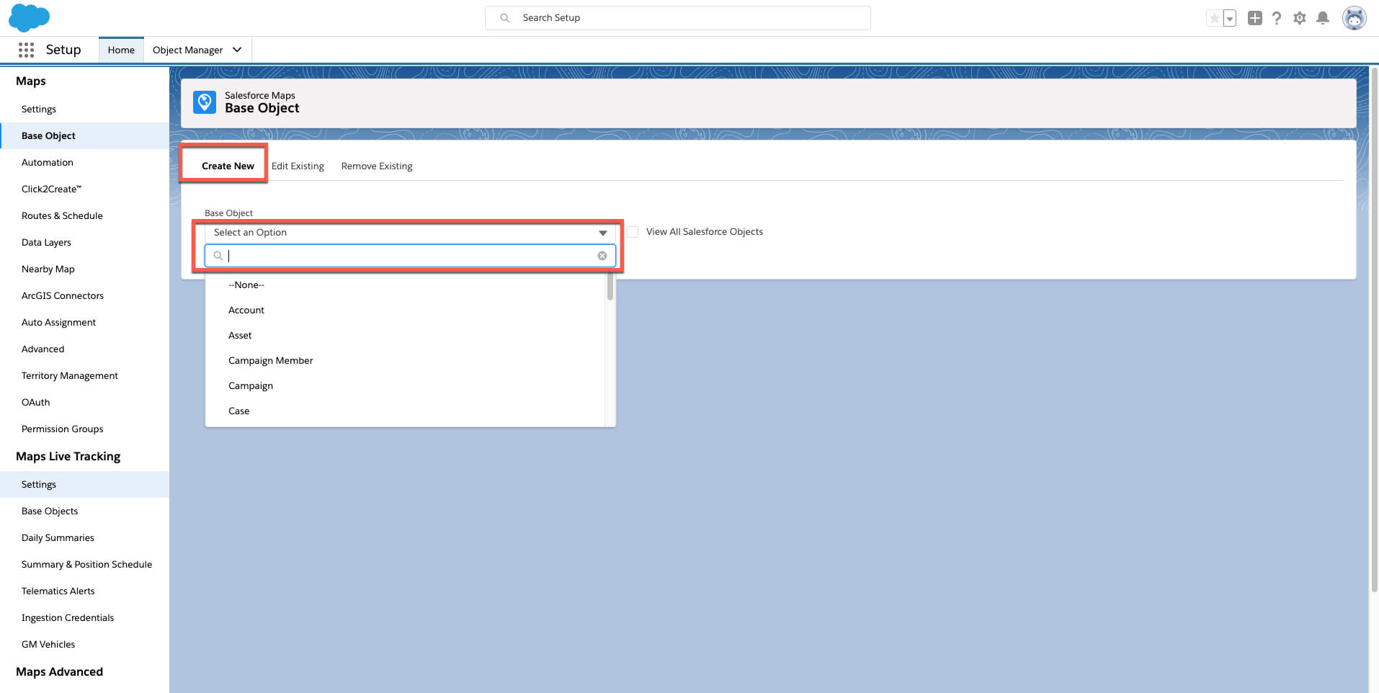The height and width of the screenshot is (693, 1379).
Task: Choose Case from the dropdown list
Action: click(x=405, y=411)
